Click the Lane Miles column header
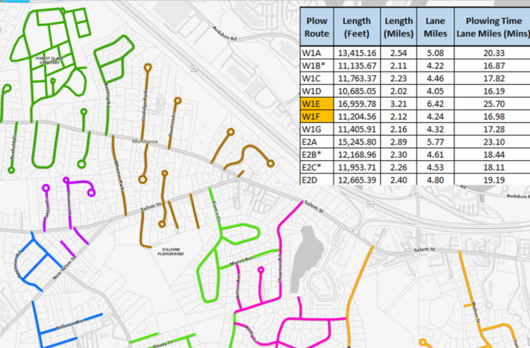 click(x=435, y=27)
